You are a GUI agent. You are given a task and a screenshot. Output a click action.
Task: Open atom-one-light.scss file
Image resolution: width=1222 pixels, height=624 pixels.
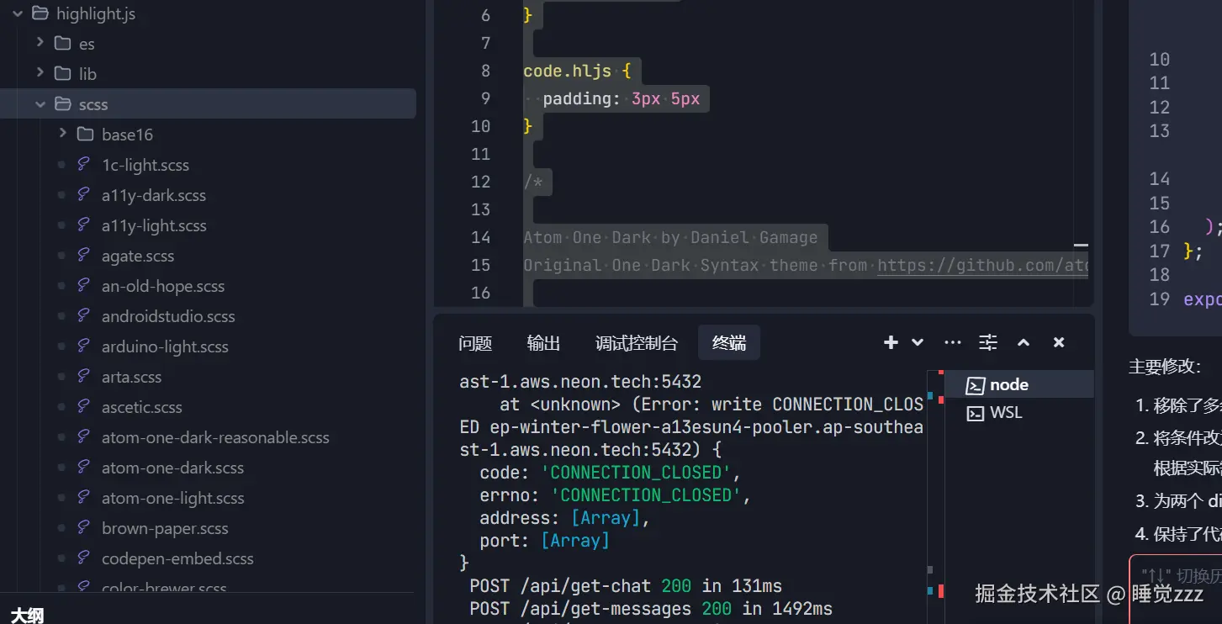point(173,498)
